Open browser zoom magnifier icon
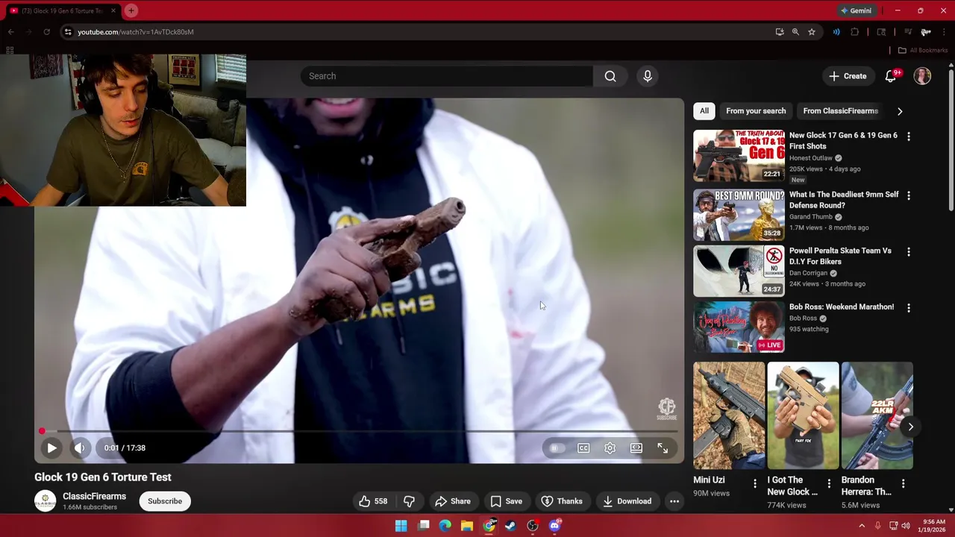 pyautogui.click(x=795, y=32)
